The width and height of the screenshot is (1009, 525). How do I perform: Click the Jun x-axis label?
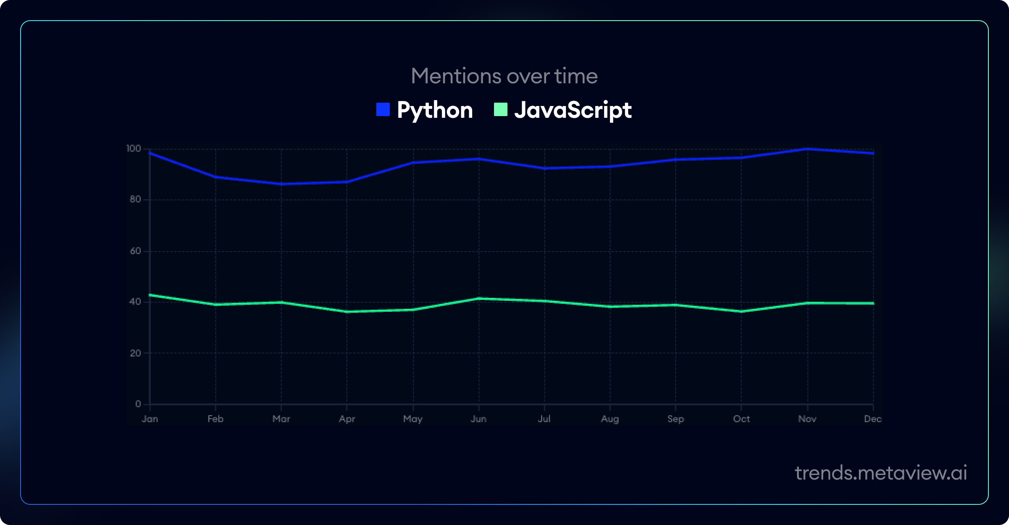(478, 419)
